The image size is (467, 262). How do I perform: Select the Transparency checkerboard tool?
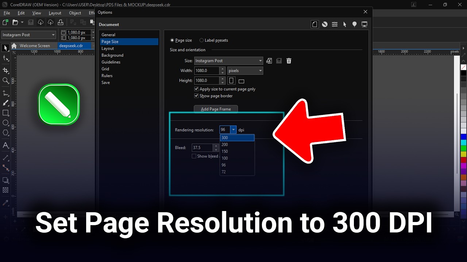(x=5, y=190)
